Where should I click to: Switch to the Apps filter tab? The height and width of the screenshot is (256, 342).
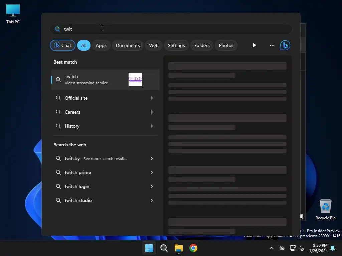point(101,45)
